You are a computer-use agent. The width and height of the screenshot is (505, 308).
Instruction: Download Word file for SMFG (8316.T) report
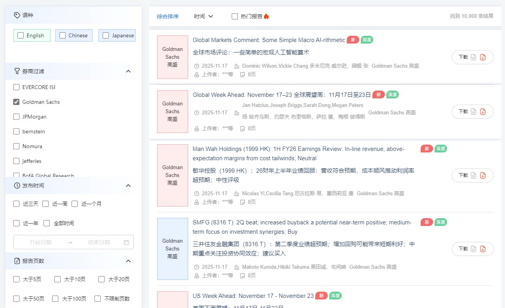474,249
